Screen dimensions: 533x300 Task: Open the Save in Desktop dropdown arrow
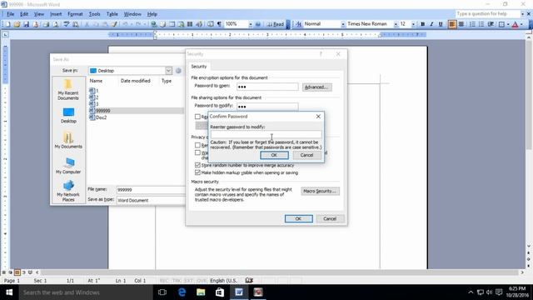(168, 70)
